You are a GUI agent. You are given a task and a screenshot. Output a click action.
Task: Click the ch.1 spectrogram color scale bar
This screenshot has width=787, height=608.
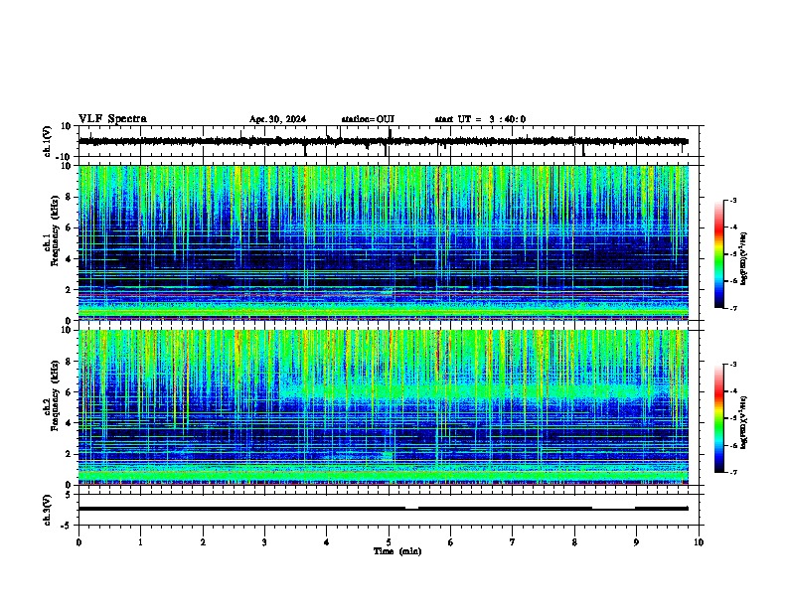719,254
